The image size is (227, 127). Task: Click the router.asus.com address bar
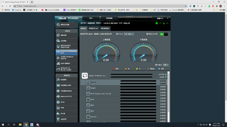point(100,6)
